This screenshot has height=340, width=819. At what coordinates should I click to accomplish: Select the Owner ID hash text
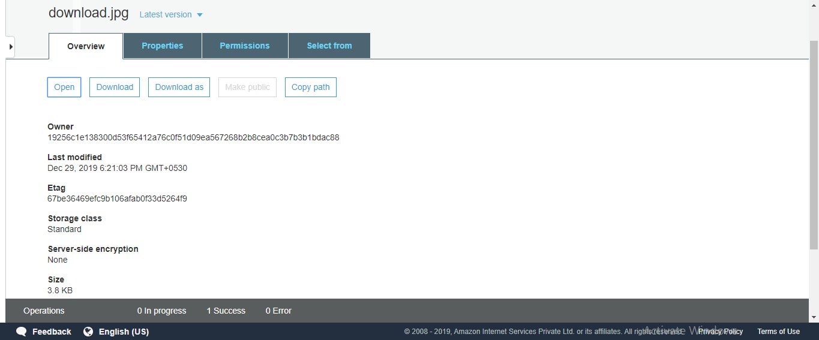[193, 137]
